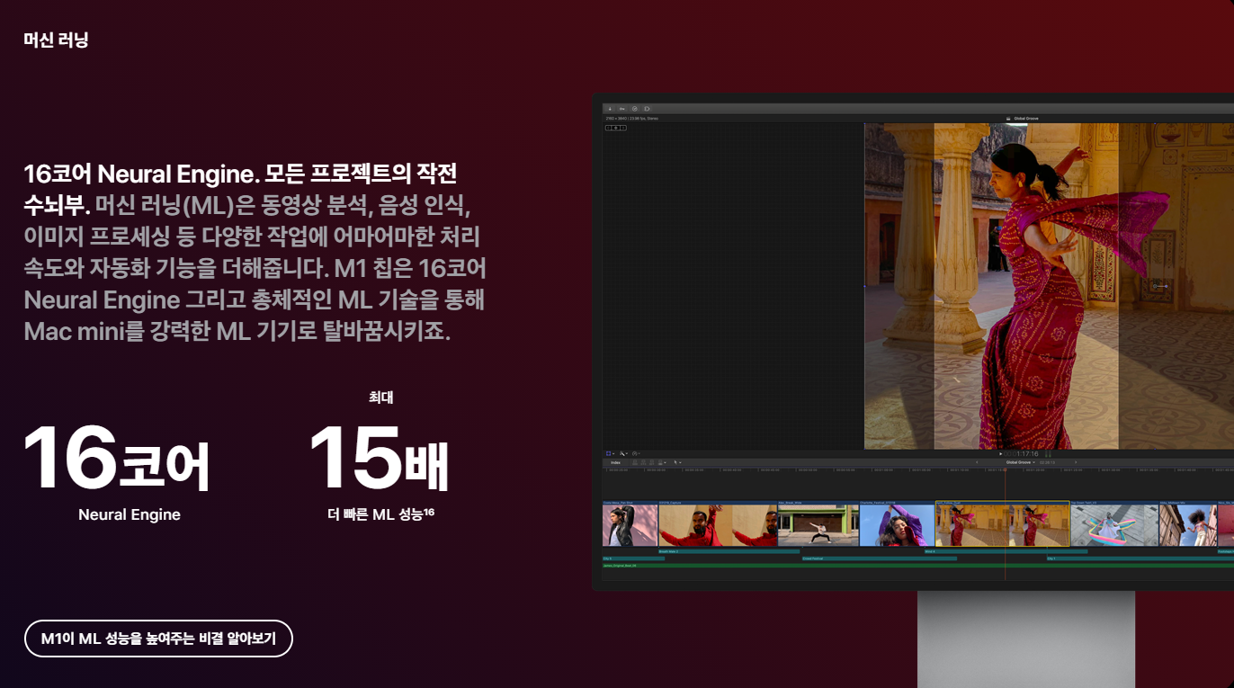Screen dimensions: 1234x688
Task: Click the 머신 러닝 section heading
Action: [56, 40]
